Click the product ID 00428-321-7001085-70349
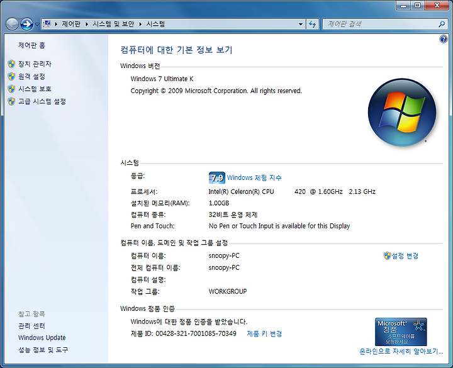Viewport: 453px width, 368px height. [x=196, y=334]
